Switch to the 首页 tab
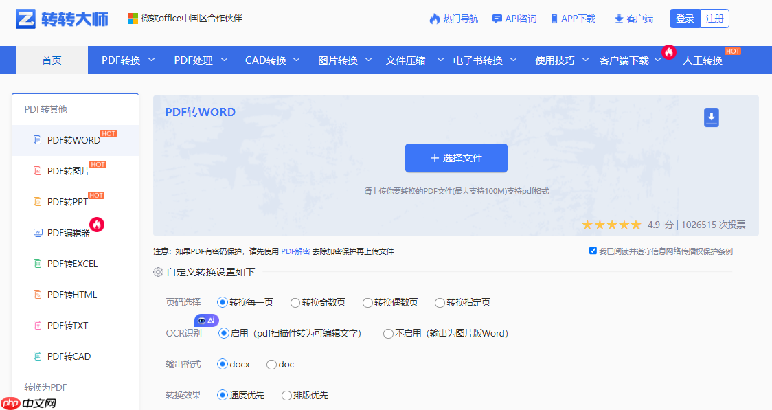Image resolution: width=772 pixels, height=410 pixels. (51, 60)
